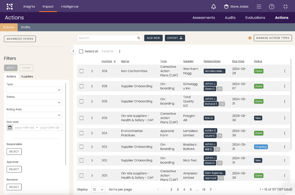
Task: Open row menu for action 300
Action: click(284, 175)
